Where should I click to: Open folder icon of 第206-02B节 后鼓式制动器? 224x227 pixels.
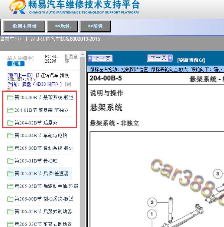coord(10,211)
